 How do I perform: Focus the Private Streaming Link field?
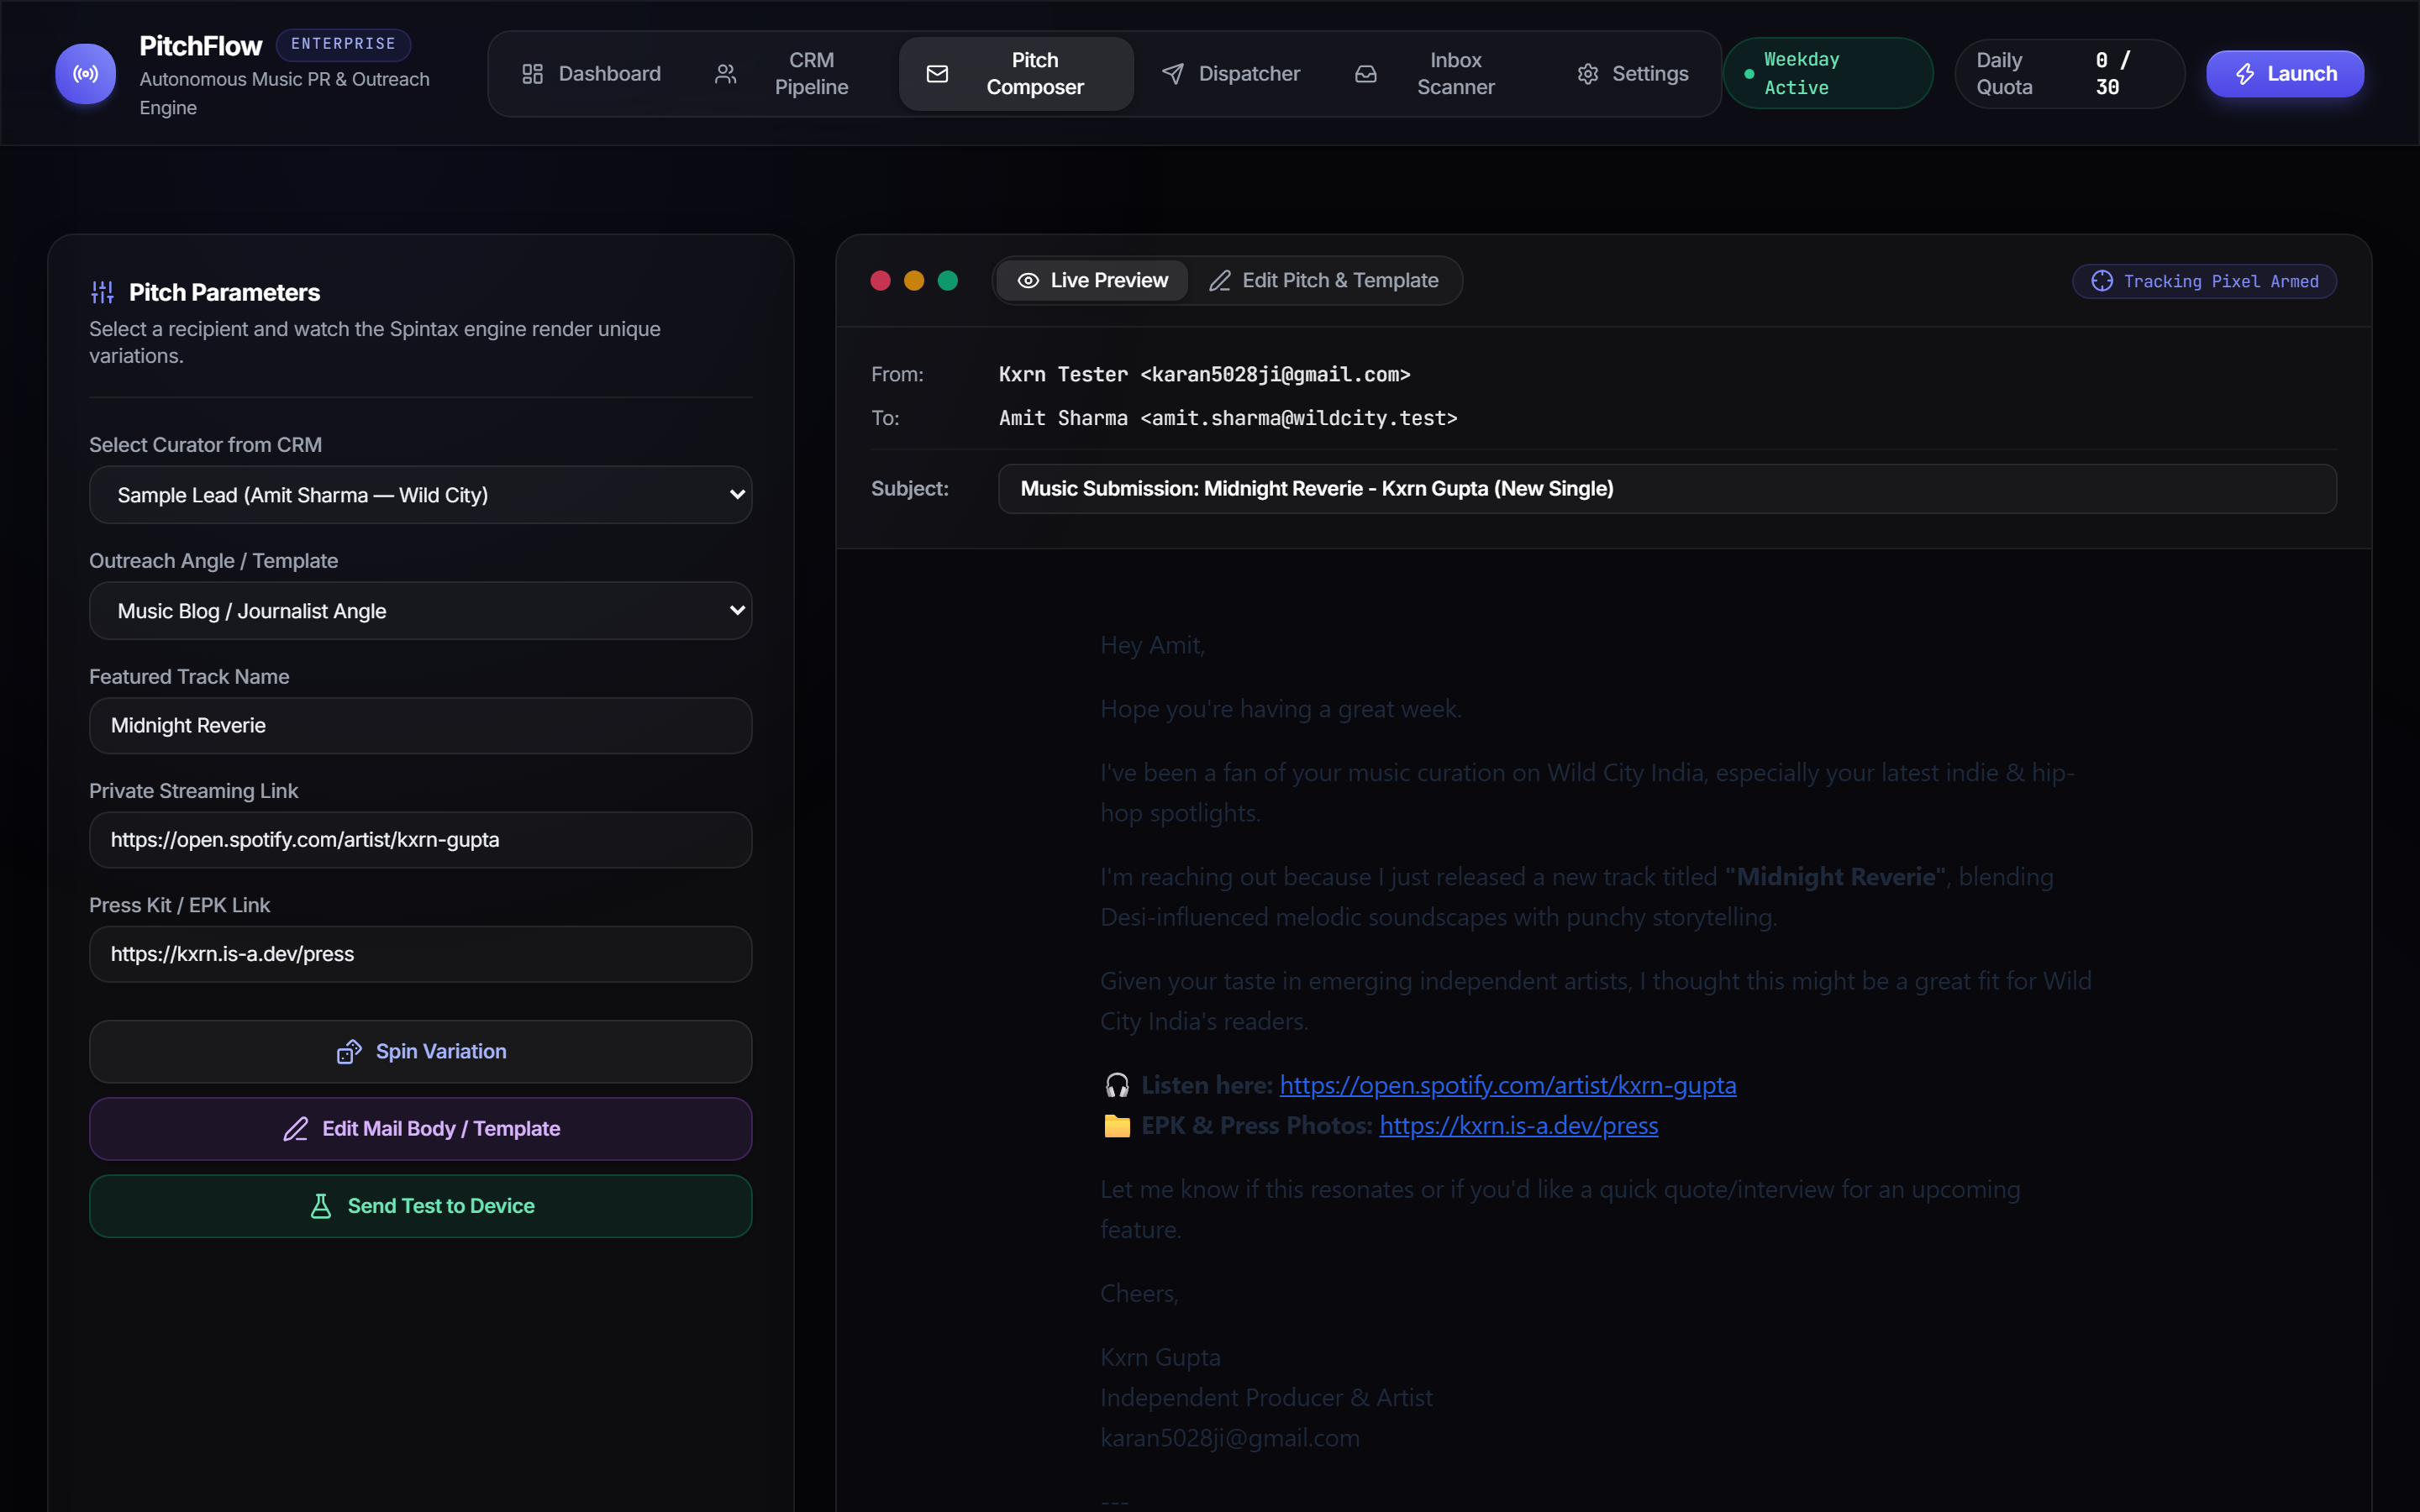(x=420, y=840)
